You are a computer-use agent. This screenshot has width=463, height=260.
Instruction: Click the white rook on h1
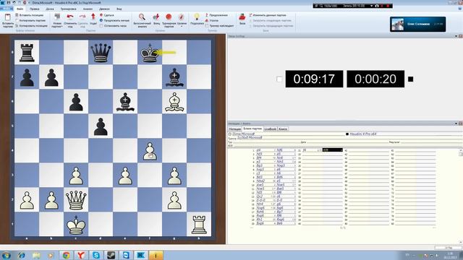pos(199,225)
